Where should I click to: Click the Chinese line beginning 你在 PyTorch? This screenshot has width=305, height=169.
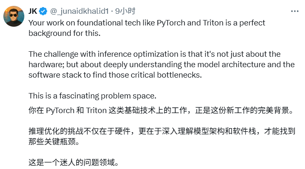coord(159,111)
